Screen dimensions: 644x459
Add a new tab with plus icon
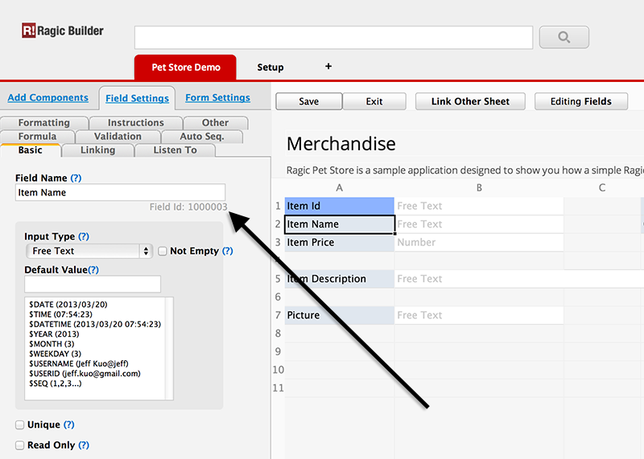[328, 67]
